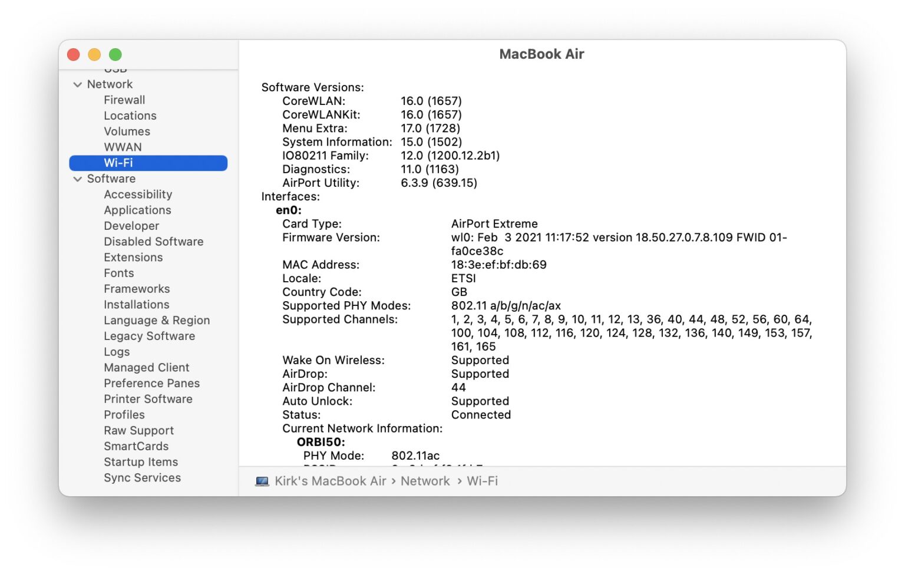Click Wi-Fi in the breadcrumb path

coord(481,481)
